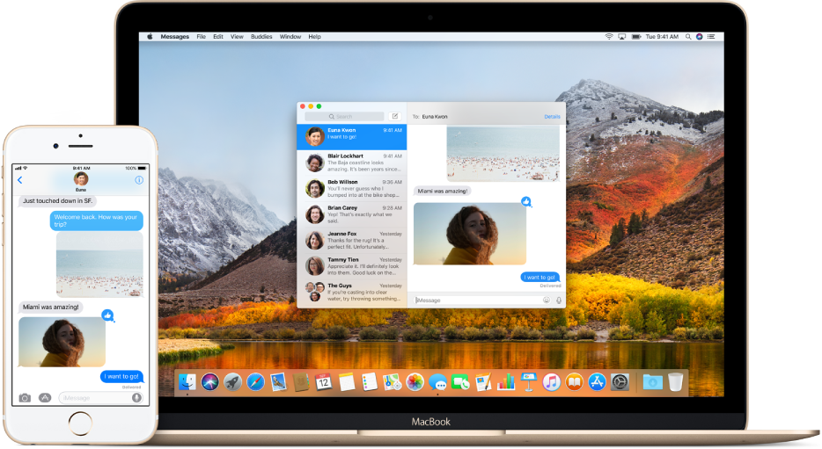Open Keynote podium icon in Dock
This screenshot has width=822, height=449.
(528, 382)
